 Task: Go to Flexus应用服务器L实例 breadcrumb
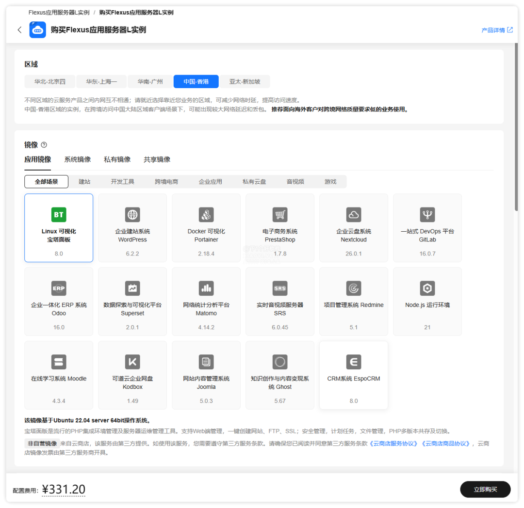(59, 12)
